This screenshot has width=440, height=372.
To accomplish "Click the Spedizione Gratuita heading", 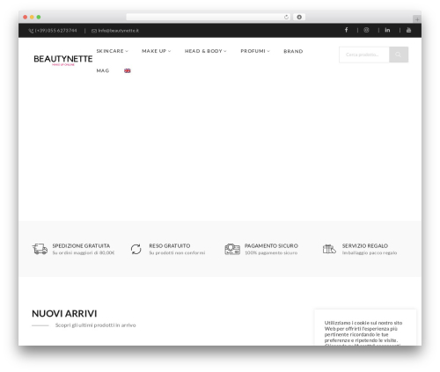I will [81, 245].
